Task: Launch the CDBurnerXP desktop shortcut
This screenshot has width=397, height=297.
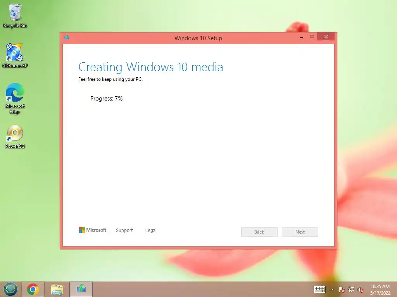Action: click(15, 56)
